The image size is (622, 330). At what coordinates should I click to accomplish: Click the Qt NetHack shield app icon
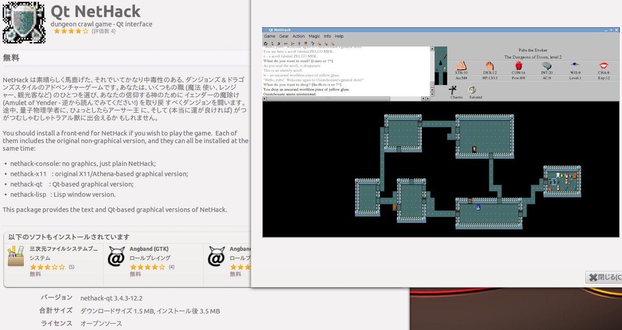[x=24, y=22]
